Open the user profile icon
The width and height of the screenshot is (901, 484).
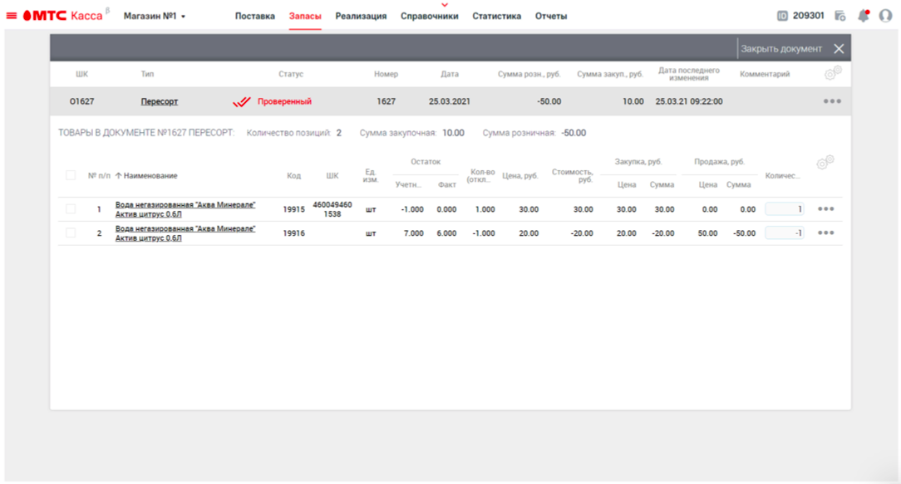[885, 16]
